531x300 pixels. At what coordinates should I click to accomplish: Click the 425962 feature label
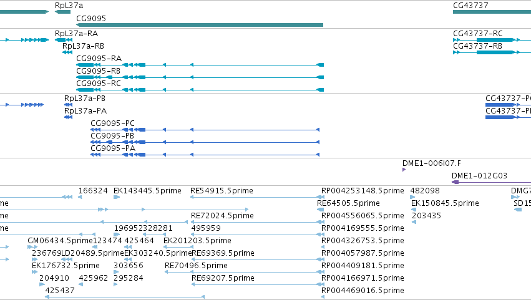[x=93, y=278]
